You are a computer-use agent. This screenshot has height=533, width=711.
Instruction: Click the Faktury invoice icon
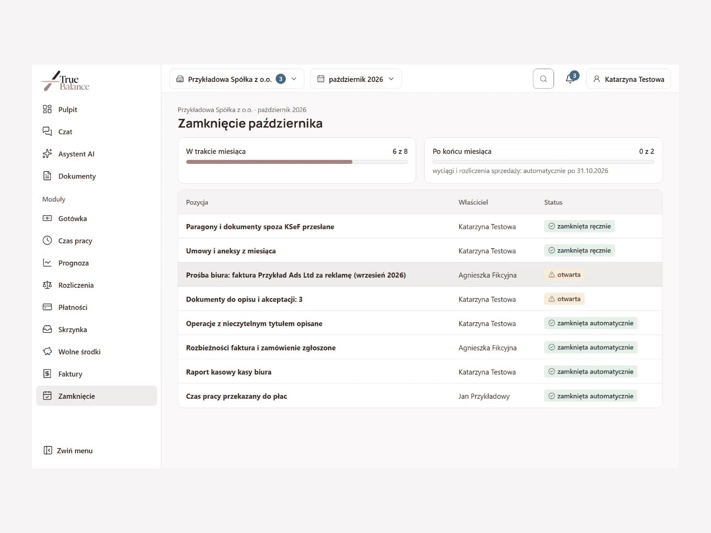click(x=47, y=374)
